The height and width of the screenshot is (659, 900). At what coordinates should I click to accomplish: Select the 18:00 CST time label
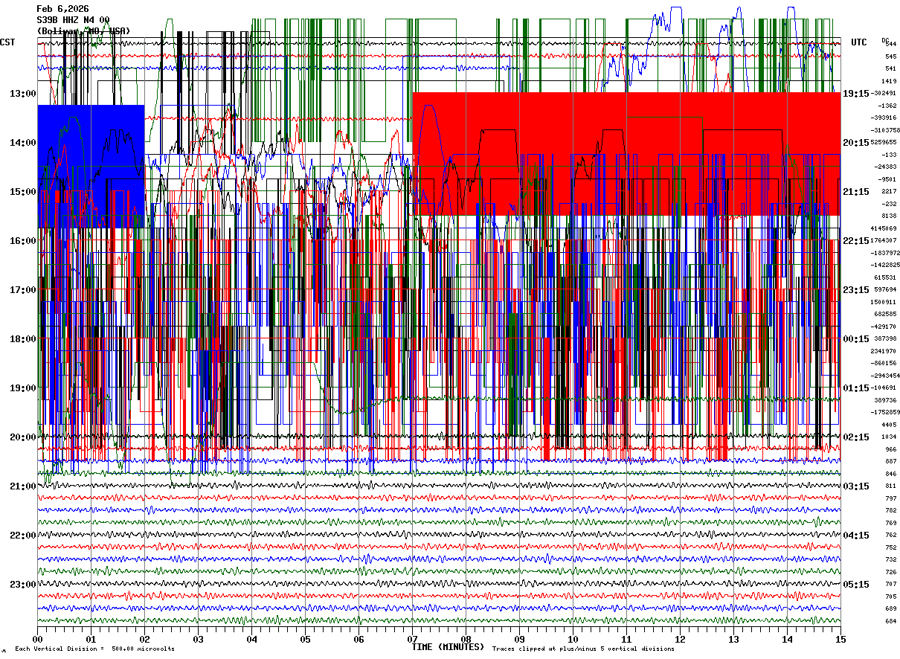pyautogui.click(x=23, y=339)
